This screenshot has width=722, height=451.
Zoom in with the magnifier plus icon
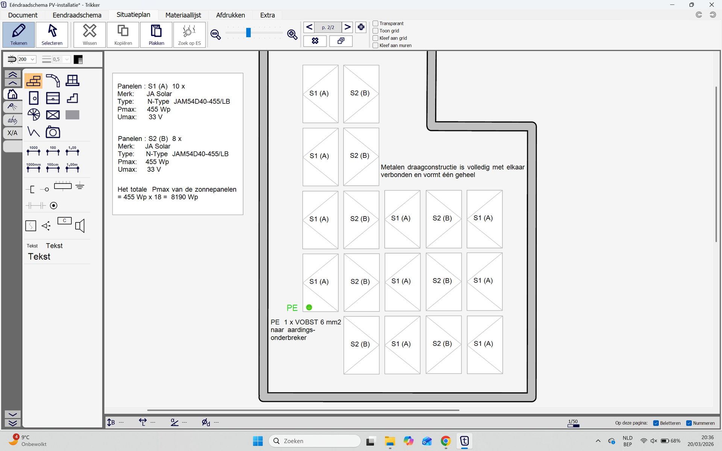click(292, 35)
